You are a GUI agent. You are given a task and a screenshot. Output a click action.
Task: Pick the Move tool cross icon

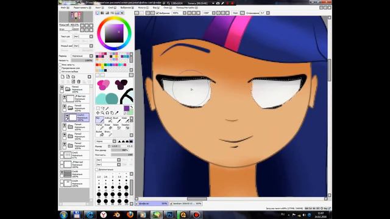click(97, 113)
